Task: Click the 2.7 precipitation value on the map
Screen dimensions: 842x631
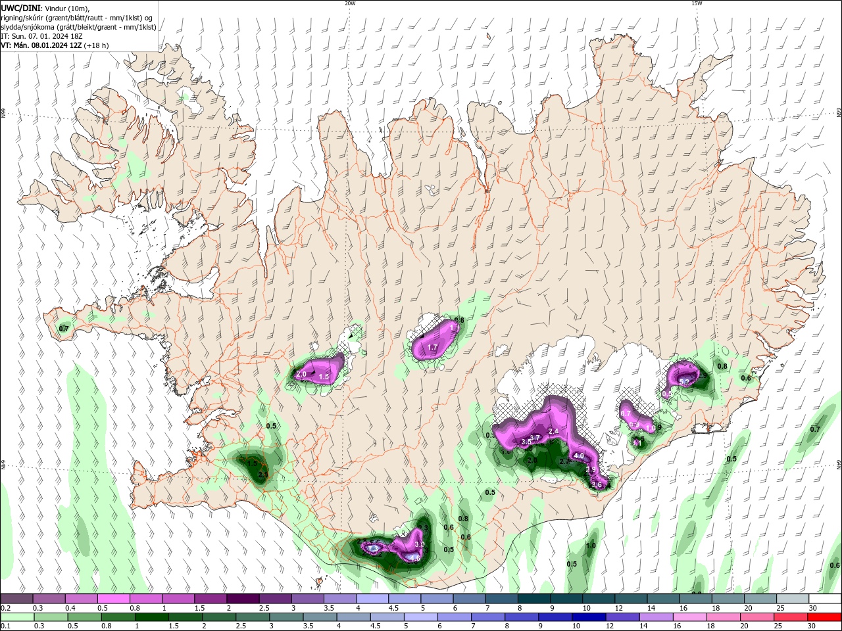Action: pyautogui.click(x=564, y=462)
